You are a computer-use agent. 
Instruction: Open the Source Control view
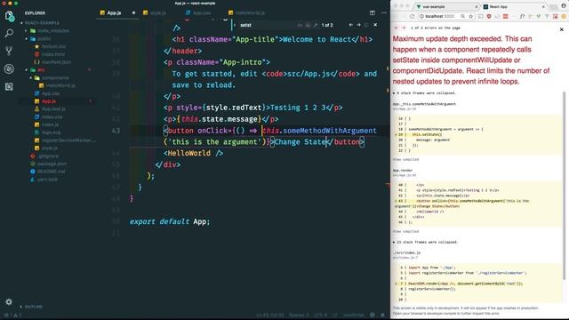(x=9, y=51)
